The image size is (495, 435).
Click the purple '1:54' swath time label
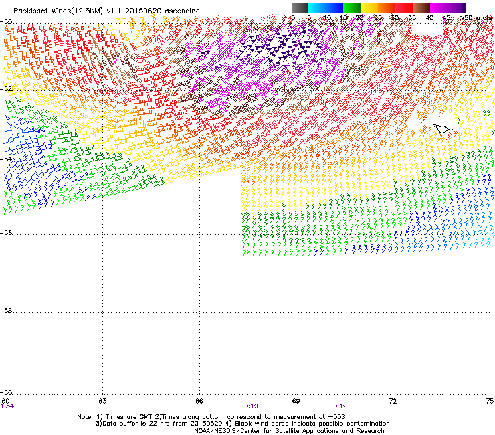7,406
